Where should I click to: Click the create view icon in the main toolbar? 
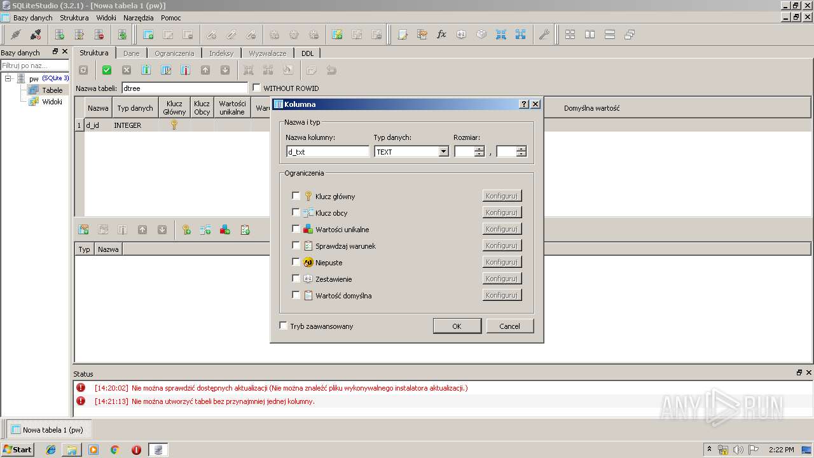click(x=337, y=34)
